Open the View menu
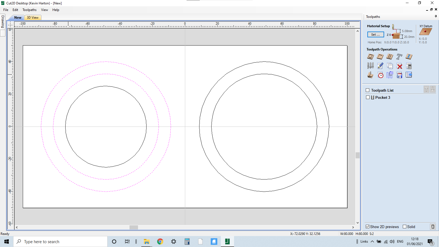This screenshot has width=439, height=247. click(x=44, y=10)
